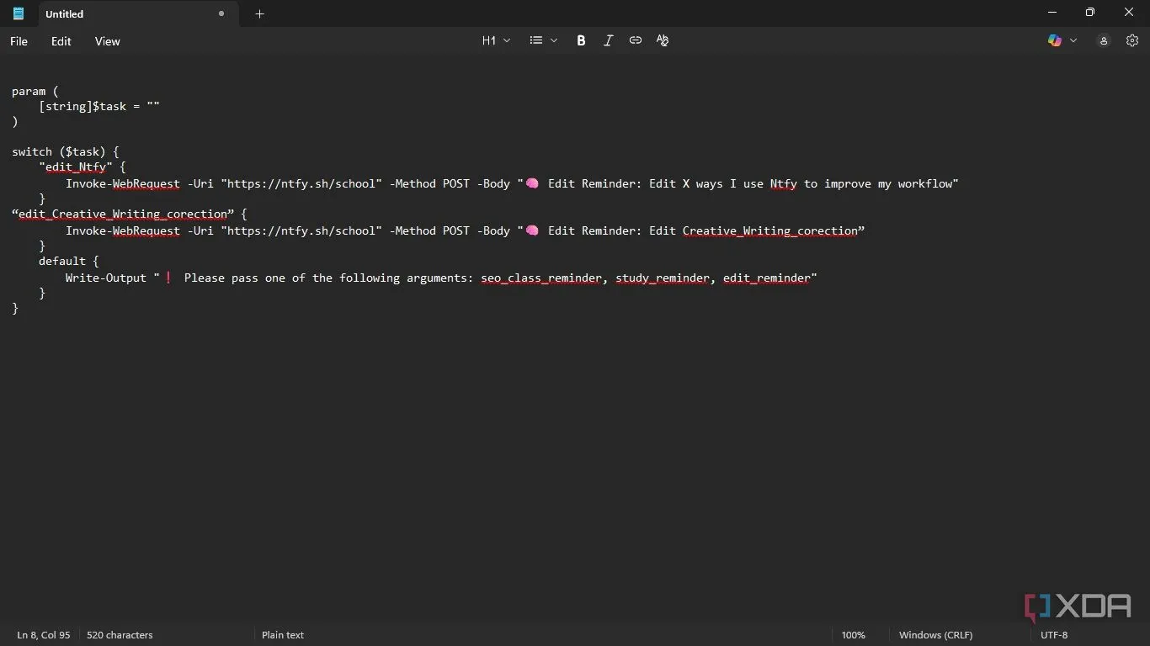Click the 100% zoom level indicator
1150x646 pixels.
[853, 635]
